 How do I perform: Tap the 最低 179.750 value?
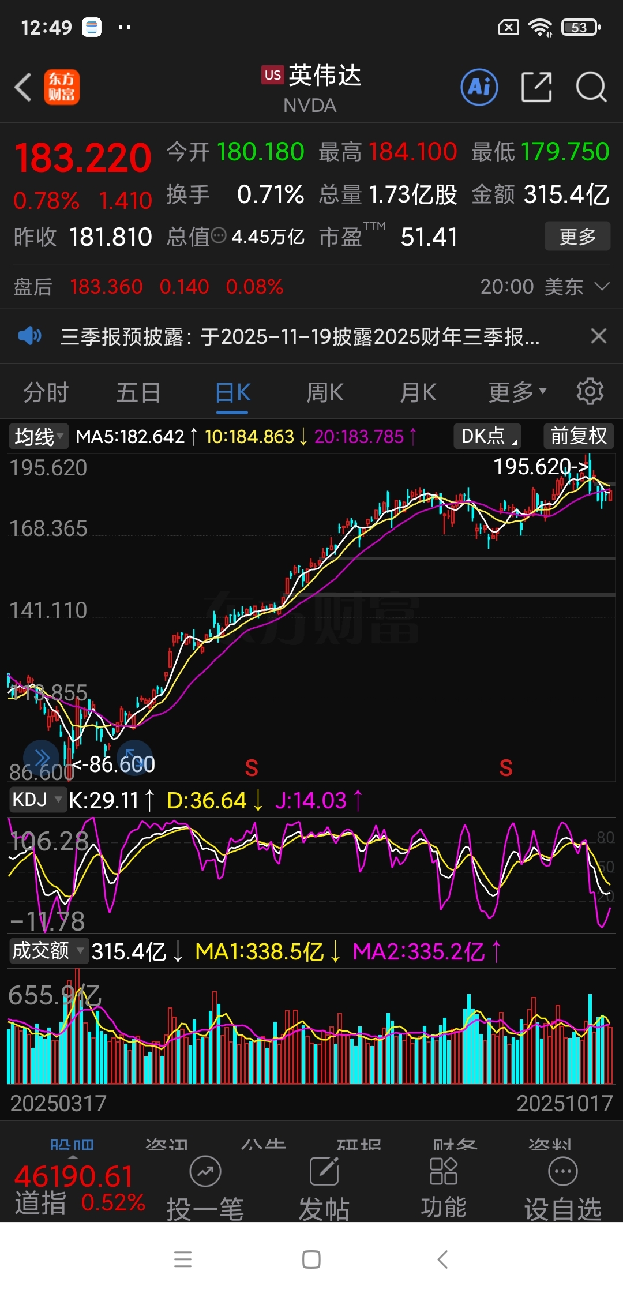(x=565, y=152)
